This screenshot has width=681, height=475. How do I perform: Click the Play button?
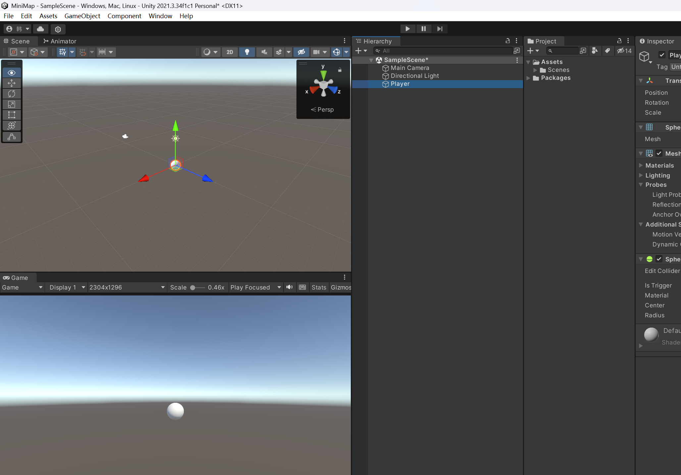point(407,29)
